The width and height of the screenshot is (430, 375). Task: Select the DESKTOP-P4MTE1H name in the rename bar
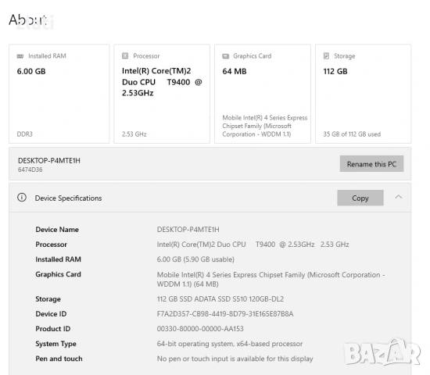(49, 161)
